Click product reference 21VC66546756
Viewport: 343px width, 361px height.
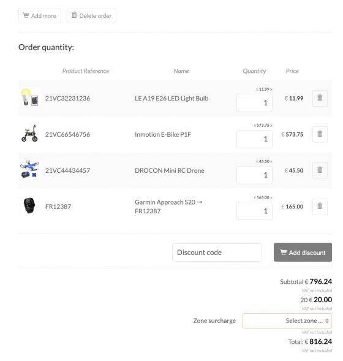point(67,134)
